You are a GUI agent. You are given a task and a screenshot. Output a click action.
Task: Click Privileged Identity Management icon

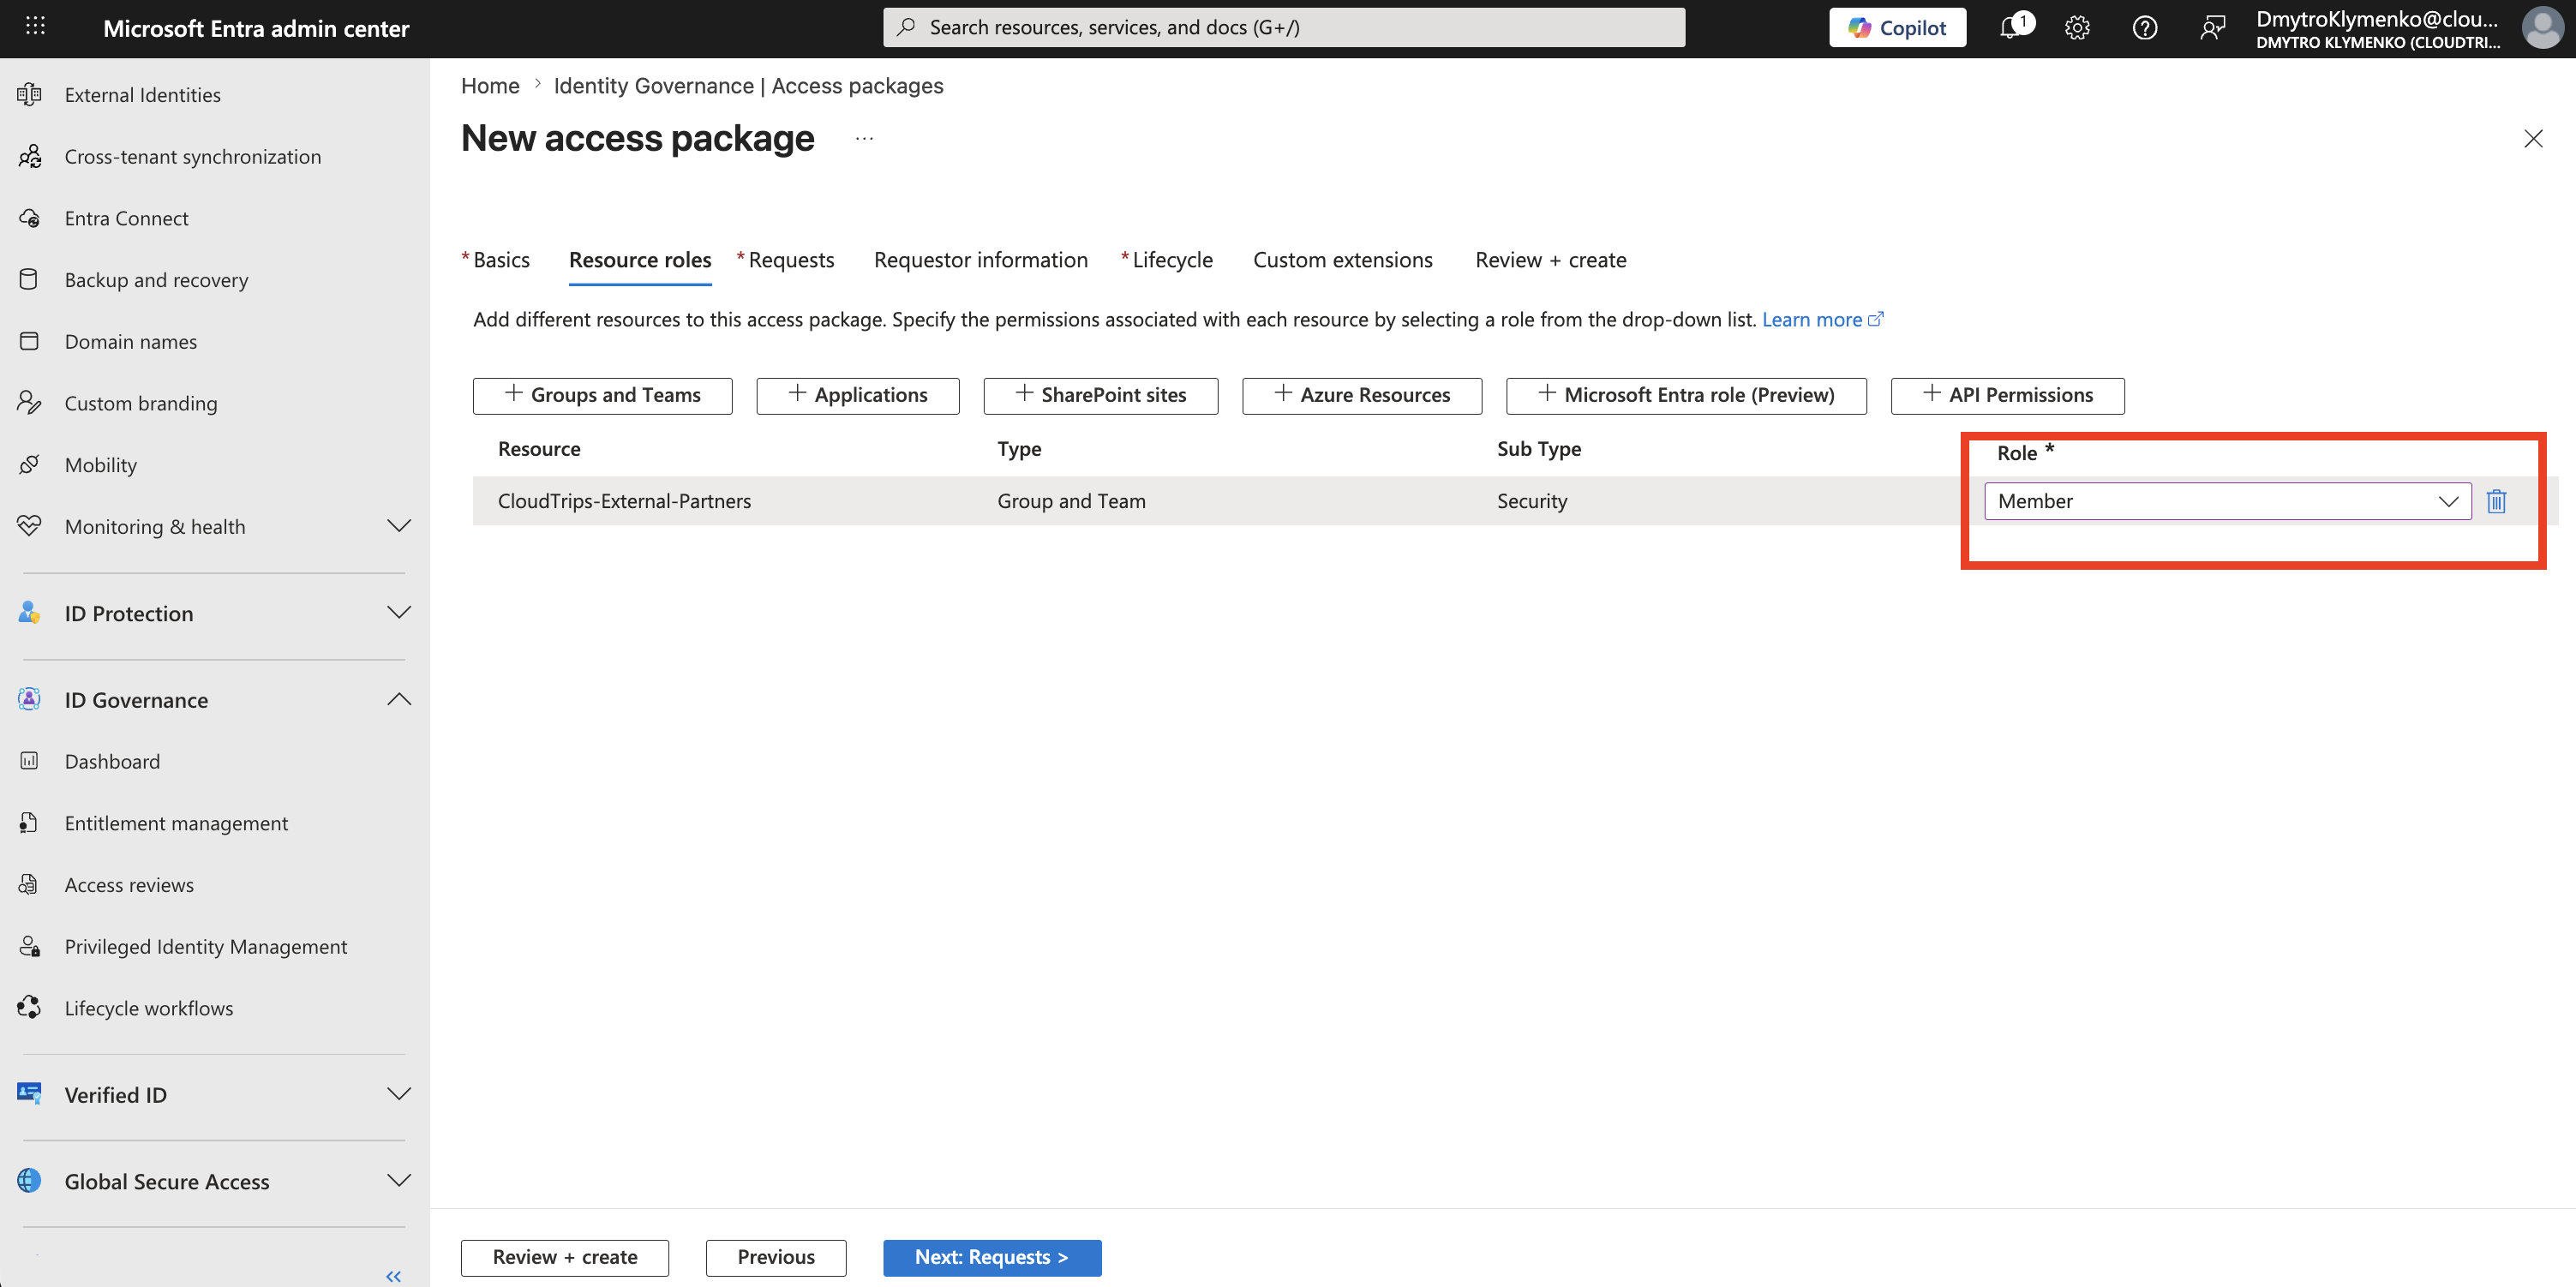[29, 946]
